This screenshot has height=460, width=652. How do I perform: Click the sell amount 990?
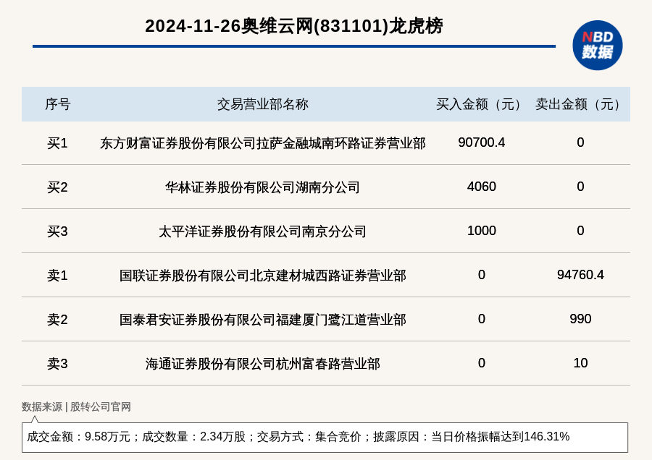(580, 318)
